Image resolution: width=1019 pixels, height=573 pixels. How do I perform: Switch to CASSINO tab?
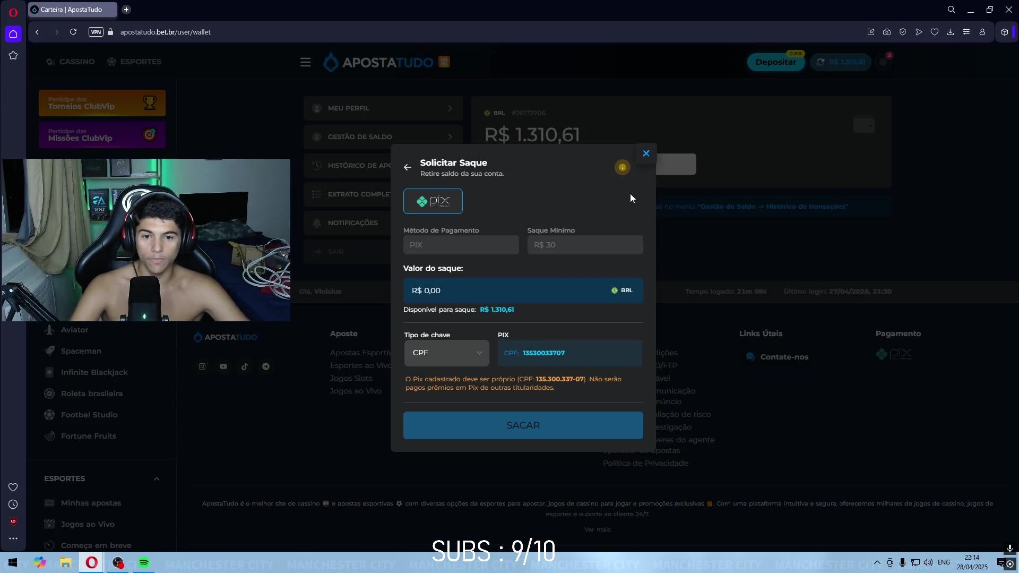click(x=70, y=62)
